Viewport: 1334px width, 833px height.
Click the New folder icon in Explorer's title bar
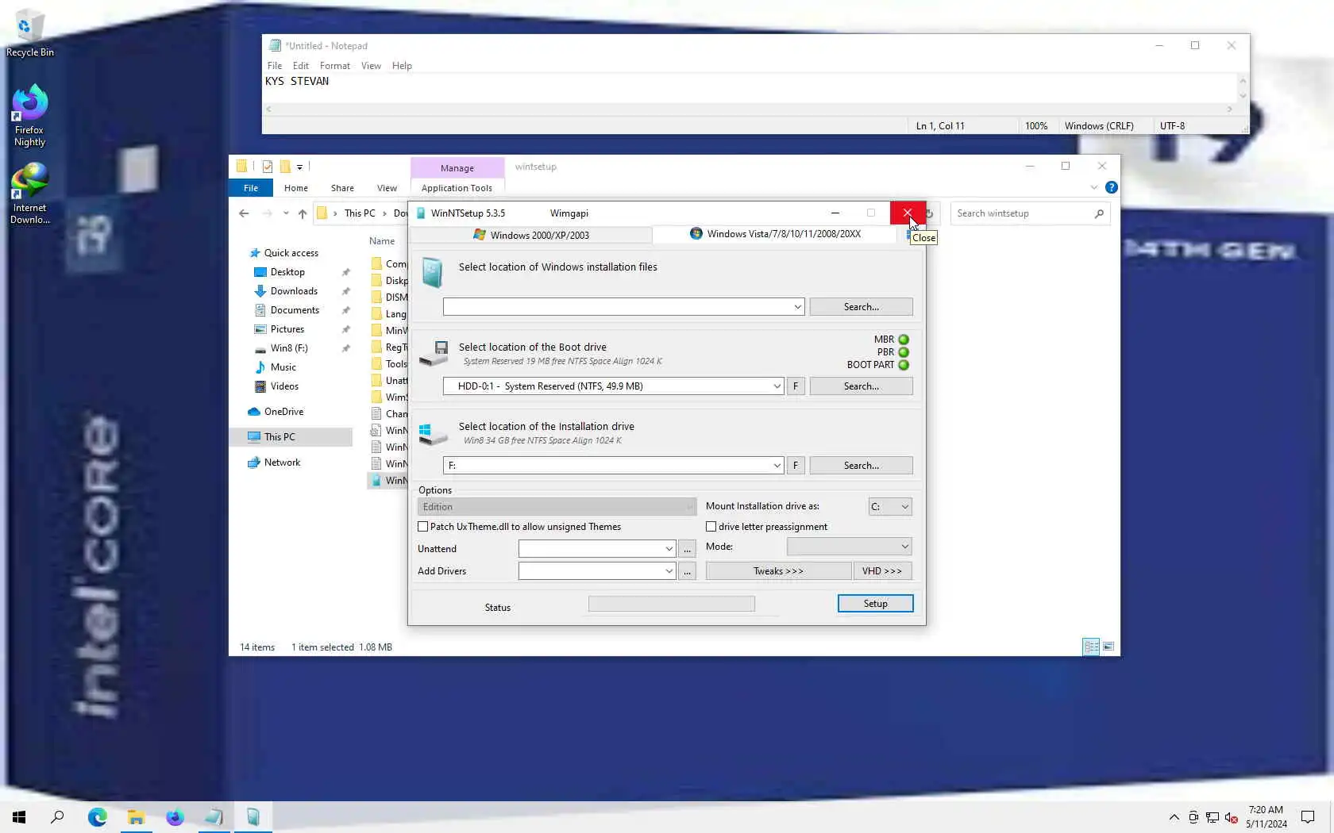click(x=285, y=167)
